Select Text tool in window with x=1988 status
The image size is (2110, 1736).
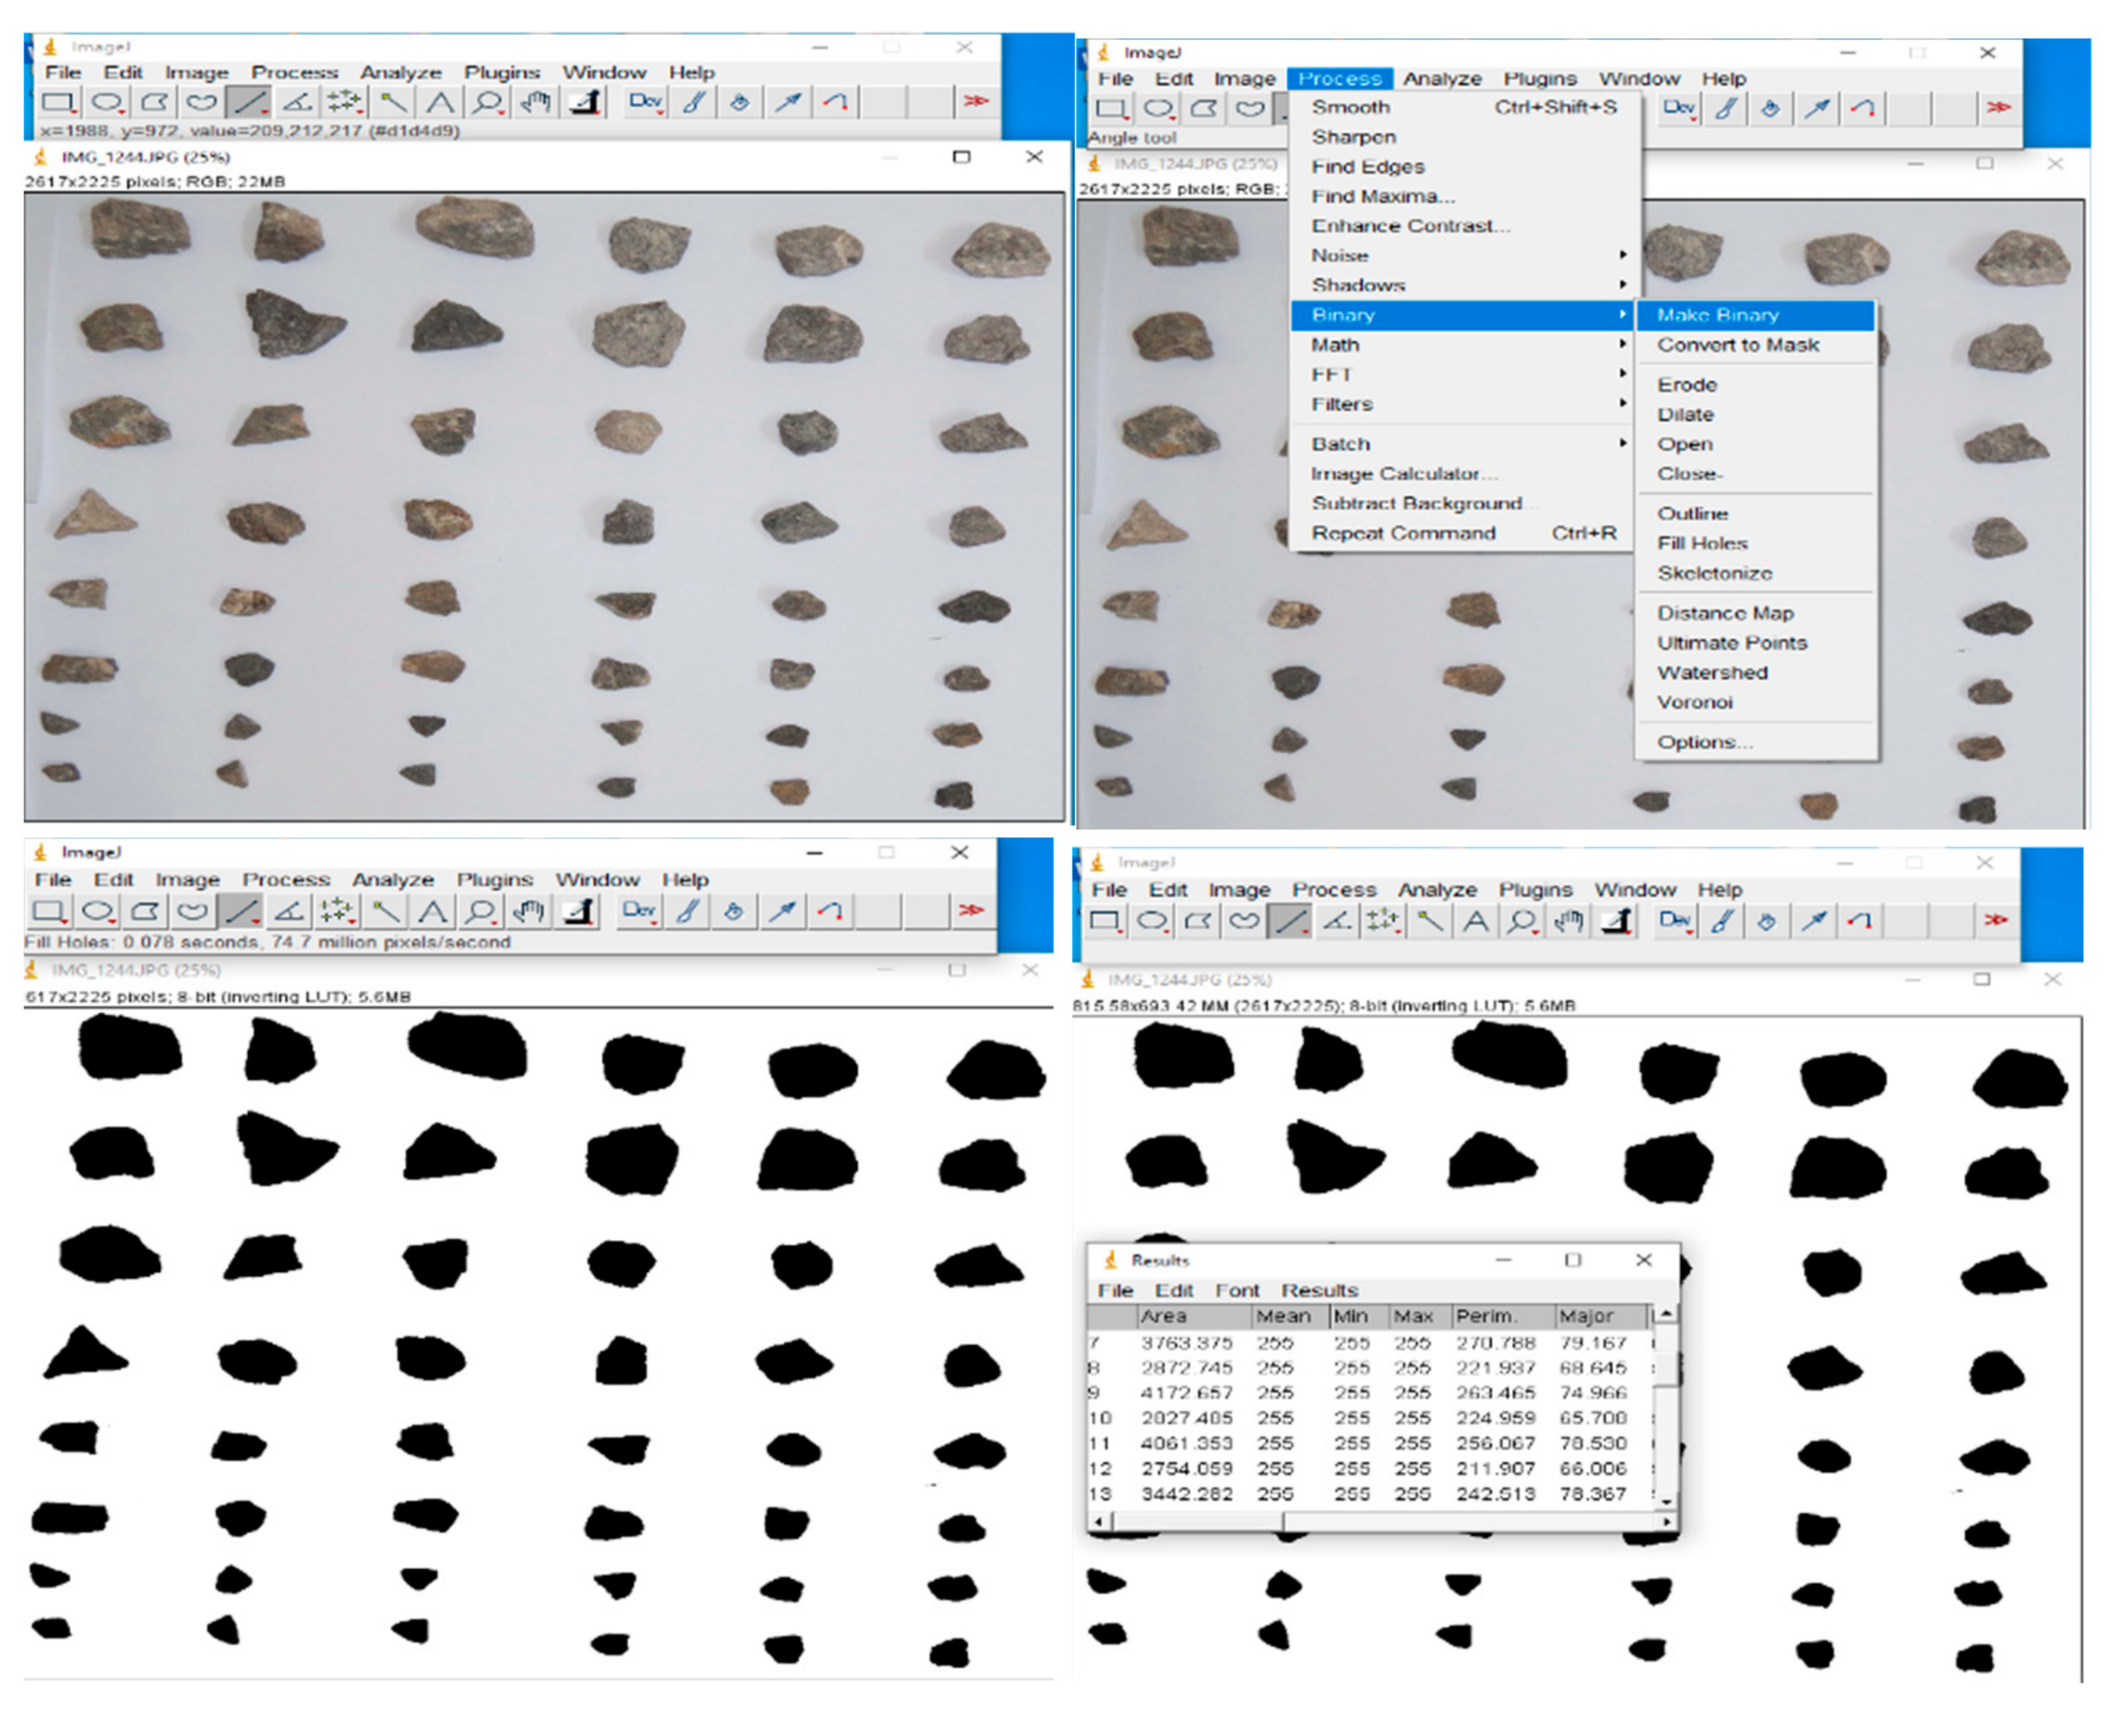click(x=439, y=102)
